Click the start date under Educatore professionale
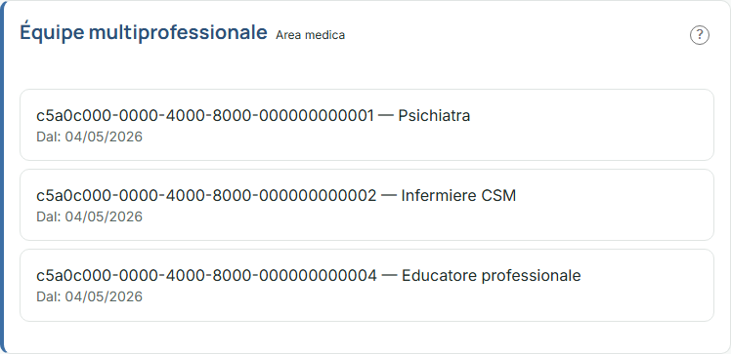The image size is (731, 354). (x=104, y=296)
